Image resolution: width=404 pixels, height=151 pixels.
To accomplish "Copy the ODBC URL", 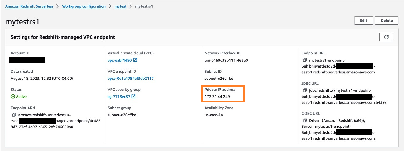I will pyautogui.click(x=305, y=121).
